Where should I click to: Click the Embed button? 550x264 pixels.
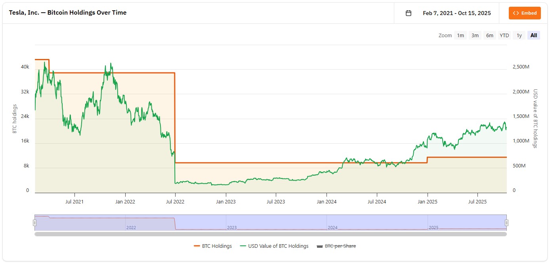tap(525, 13)
